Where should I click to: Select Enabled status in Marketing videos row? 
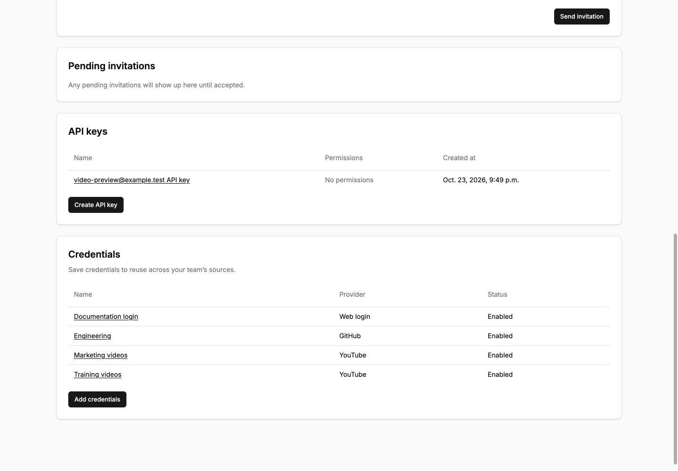[500, 355]
